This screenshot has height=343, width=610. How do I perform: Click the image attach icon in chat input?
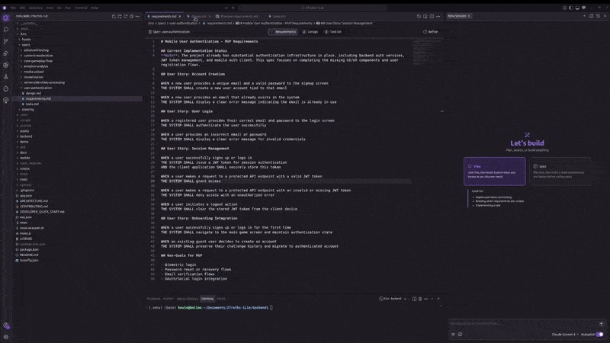point(460,334)
